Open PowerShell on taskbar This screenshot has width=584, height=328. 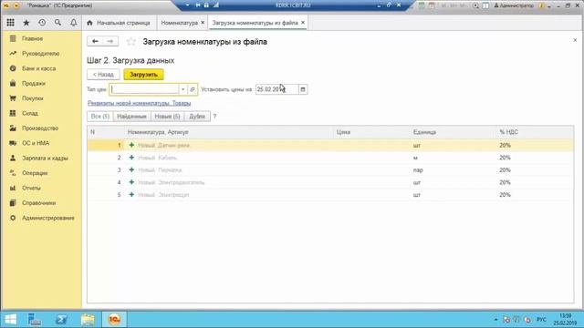[61, 320]
